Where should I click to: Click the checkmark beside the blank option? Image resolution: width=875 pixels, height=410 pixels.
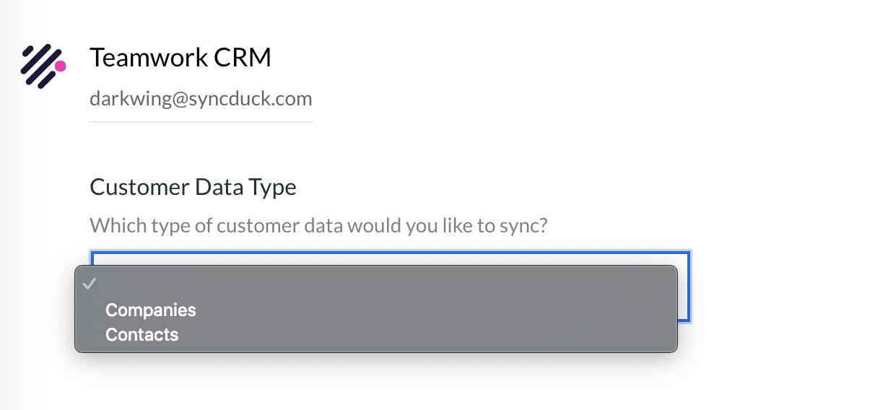pos(90,284)
